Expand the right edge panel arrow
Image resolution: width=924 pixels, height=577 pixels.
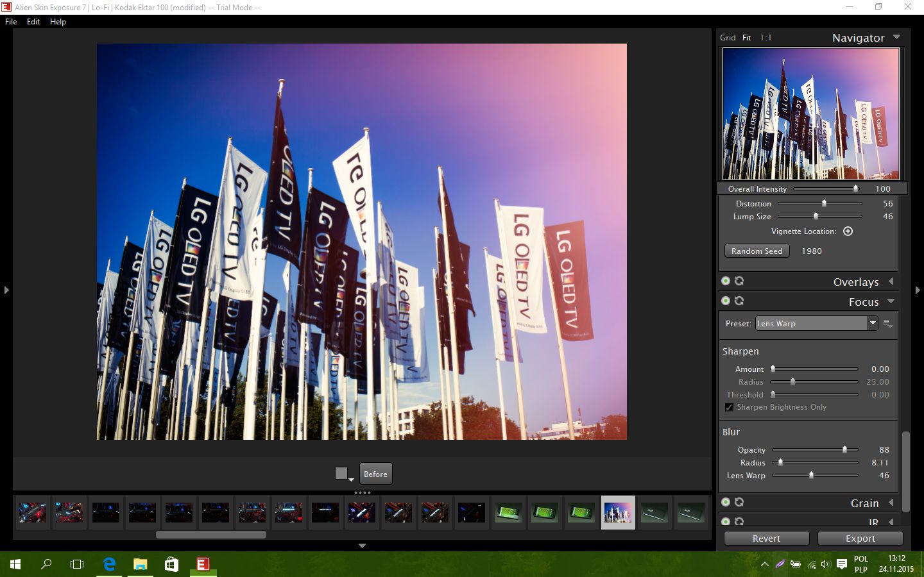[918, 290]
